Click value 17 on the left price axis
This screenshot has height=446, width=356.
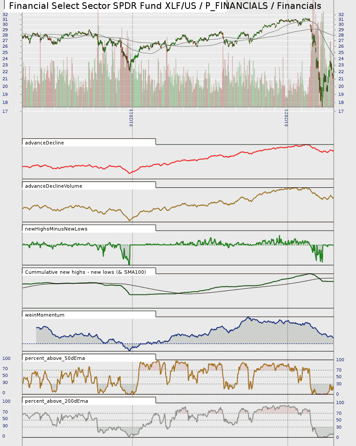coord(5,111)
